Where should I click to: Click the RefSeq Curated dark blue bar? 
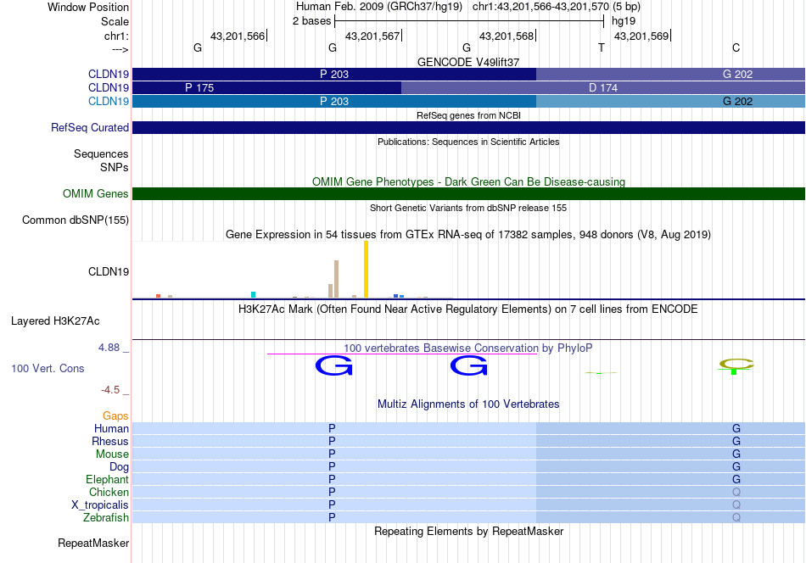click(469, 127)
